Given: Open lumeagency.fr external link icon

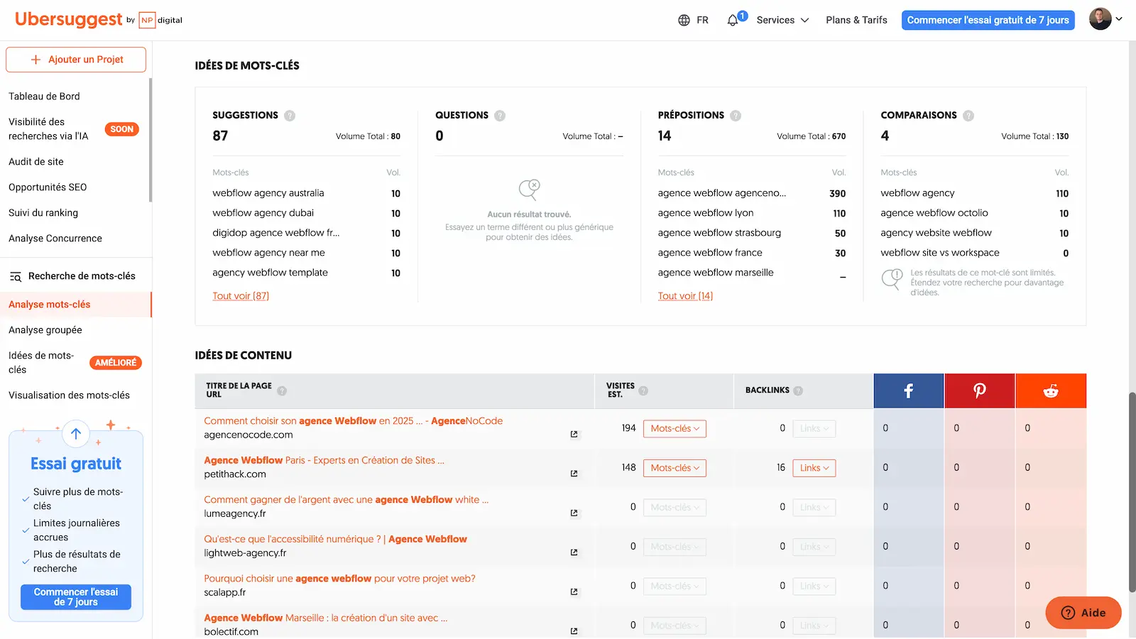Looking at the screenshot, I should [574, 513].
